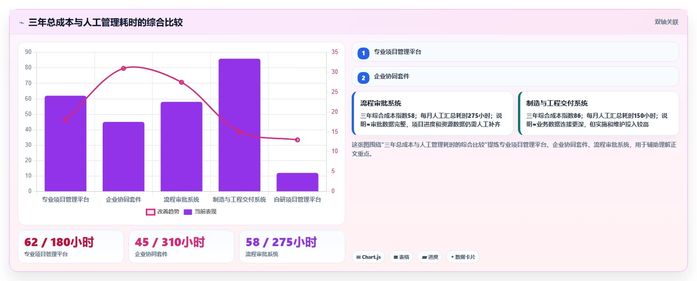Click the trend line point on 专业项目管理平台 bar
697x281 pixels.
(65, 120)
